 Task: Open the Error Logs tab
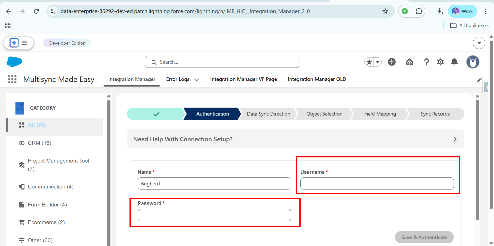pos(178,79)
